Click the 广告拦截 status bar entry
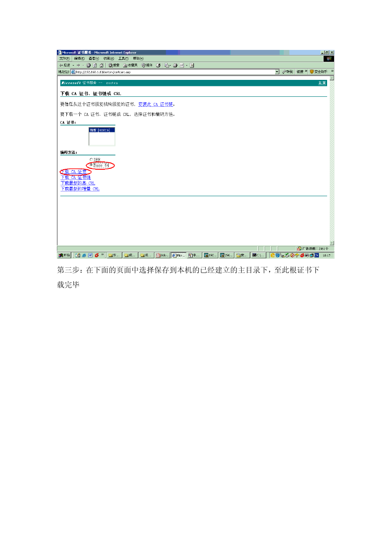377x533 pixels. (x=313, y=248)
